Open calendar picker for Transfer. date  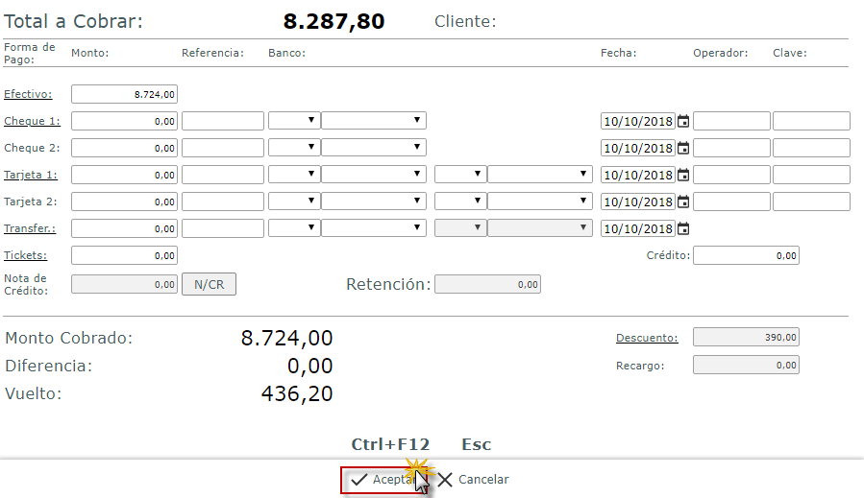coord(683,229)
